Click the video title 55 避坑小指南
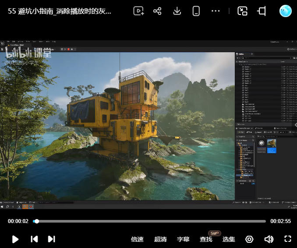 pos(60,11)
